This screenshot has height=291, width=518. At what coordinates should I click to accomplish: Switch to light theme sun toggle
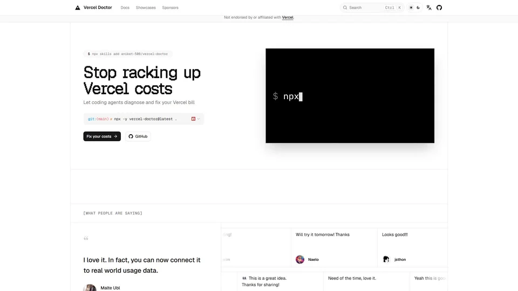[411, 8]
